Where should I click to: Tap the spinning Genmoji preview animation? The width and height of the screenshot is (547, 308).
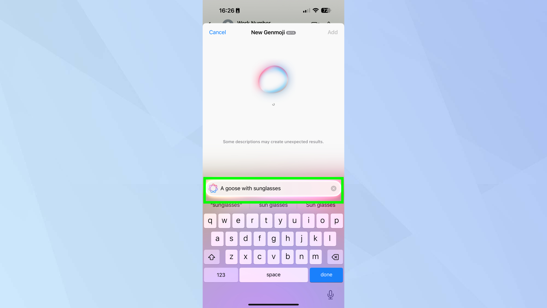tap(273, 79)
